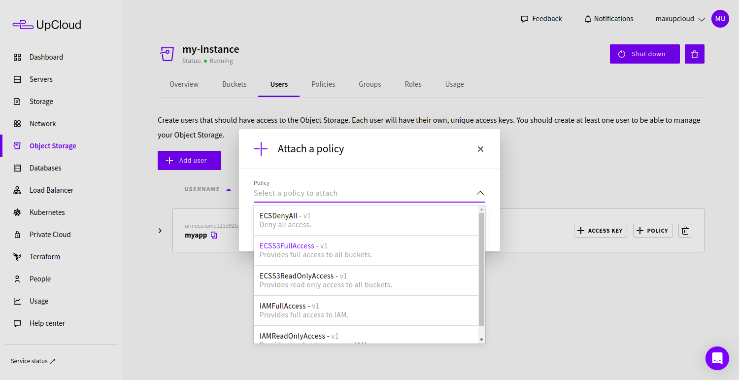Viewport: 739px width, 380px height.
Task: Open Help center in sidebar
Action: [x=47, y=323]
